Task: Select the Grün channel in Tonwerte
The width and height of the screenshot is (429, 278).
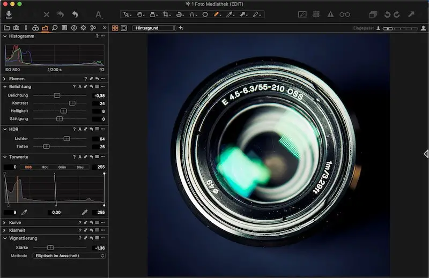Action: click(62, 167)
